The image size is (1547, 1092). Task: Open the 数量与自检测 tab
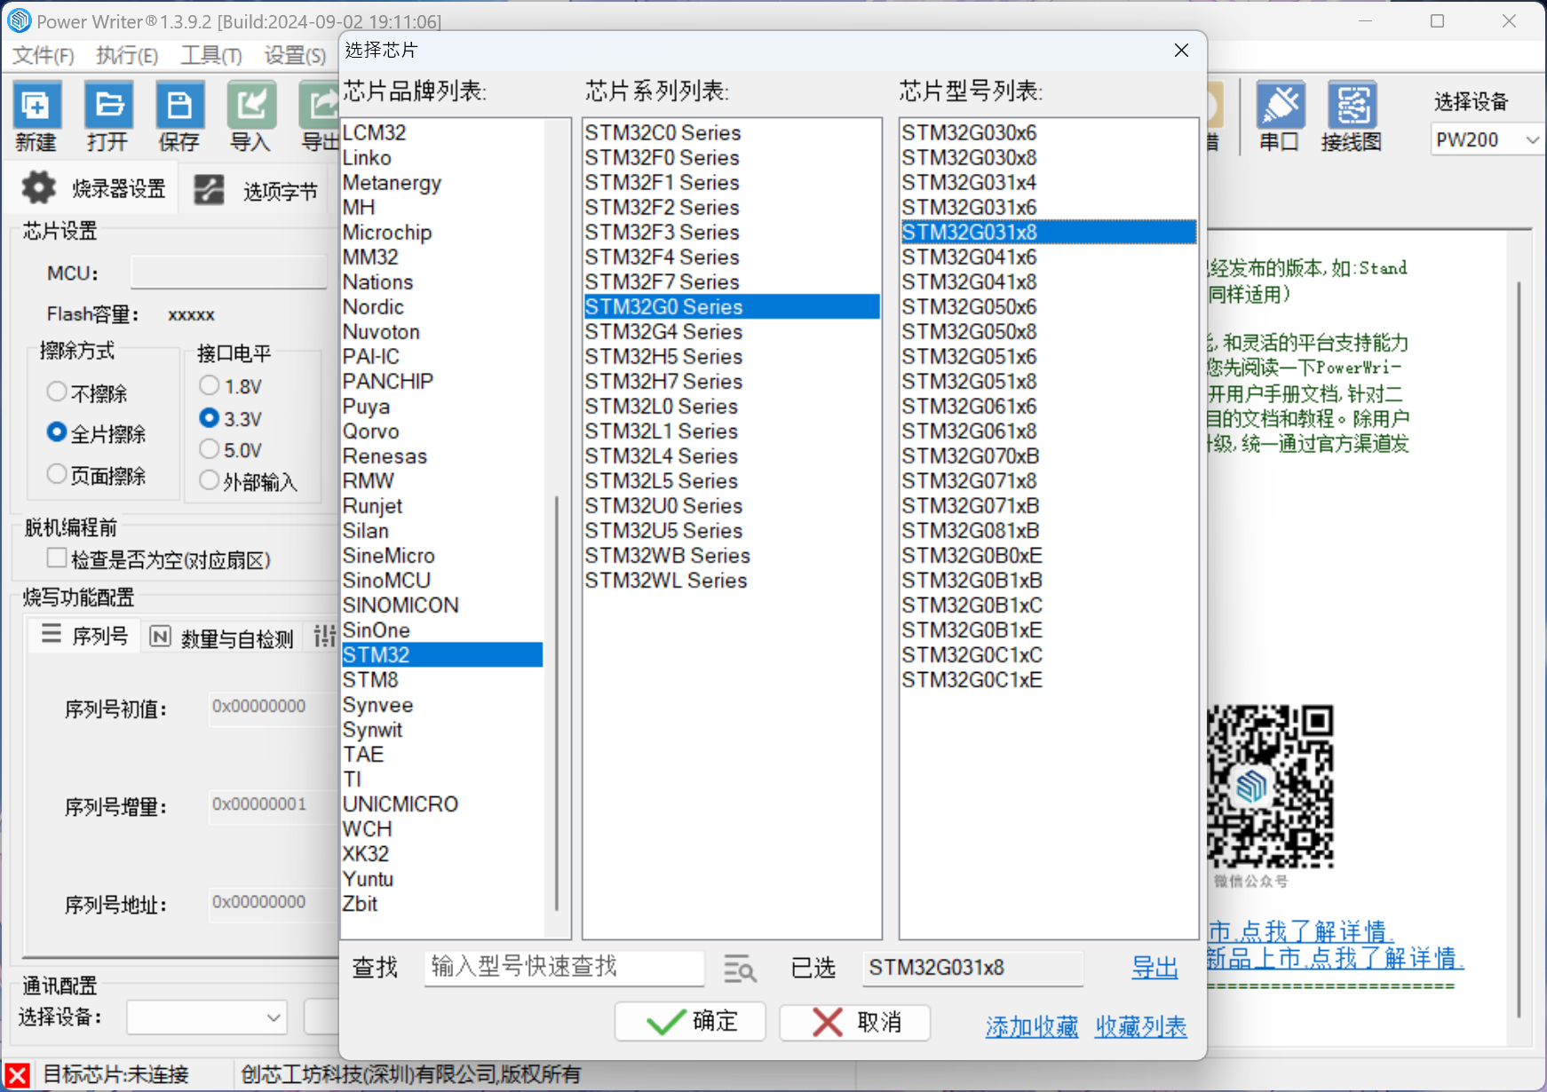222,637
